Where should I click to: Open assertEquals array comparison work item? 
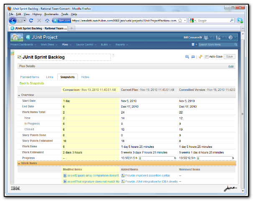point(93,175)
